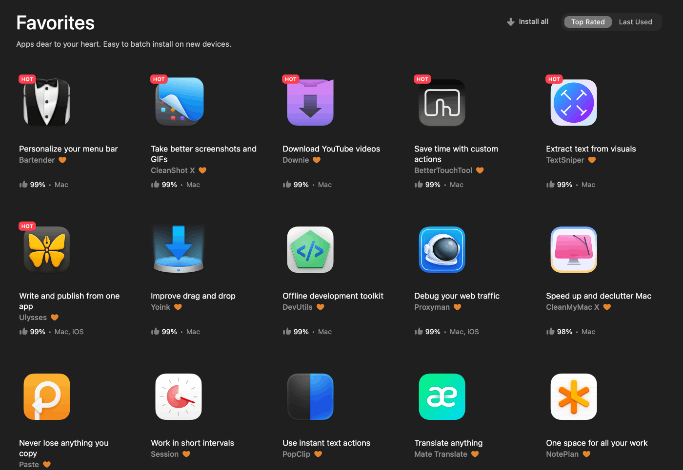The width and height of the screenshot is (683, 470).
Task: Open the Ulysses butterfly app icon
Action: click(47, 249)
